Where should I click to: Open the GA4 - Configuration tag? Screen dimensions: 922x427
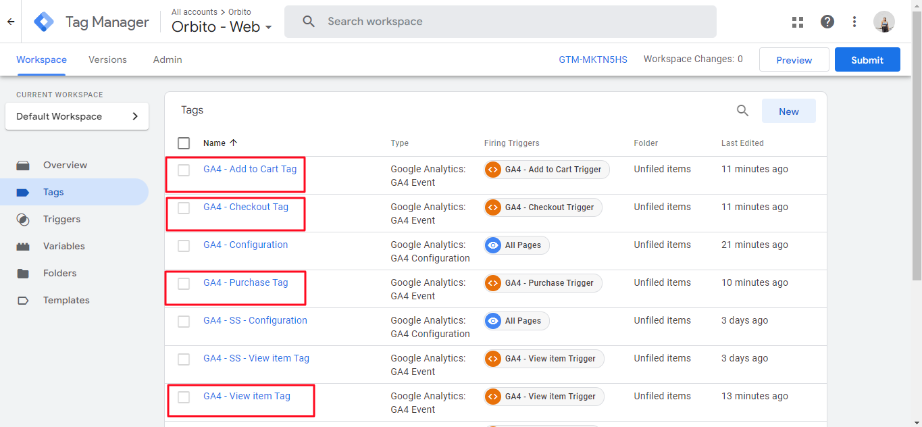[246, 245]
